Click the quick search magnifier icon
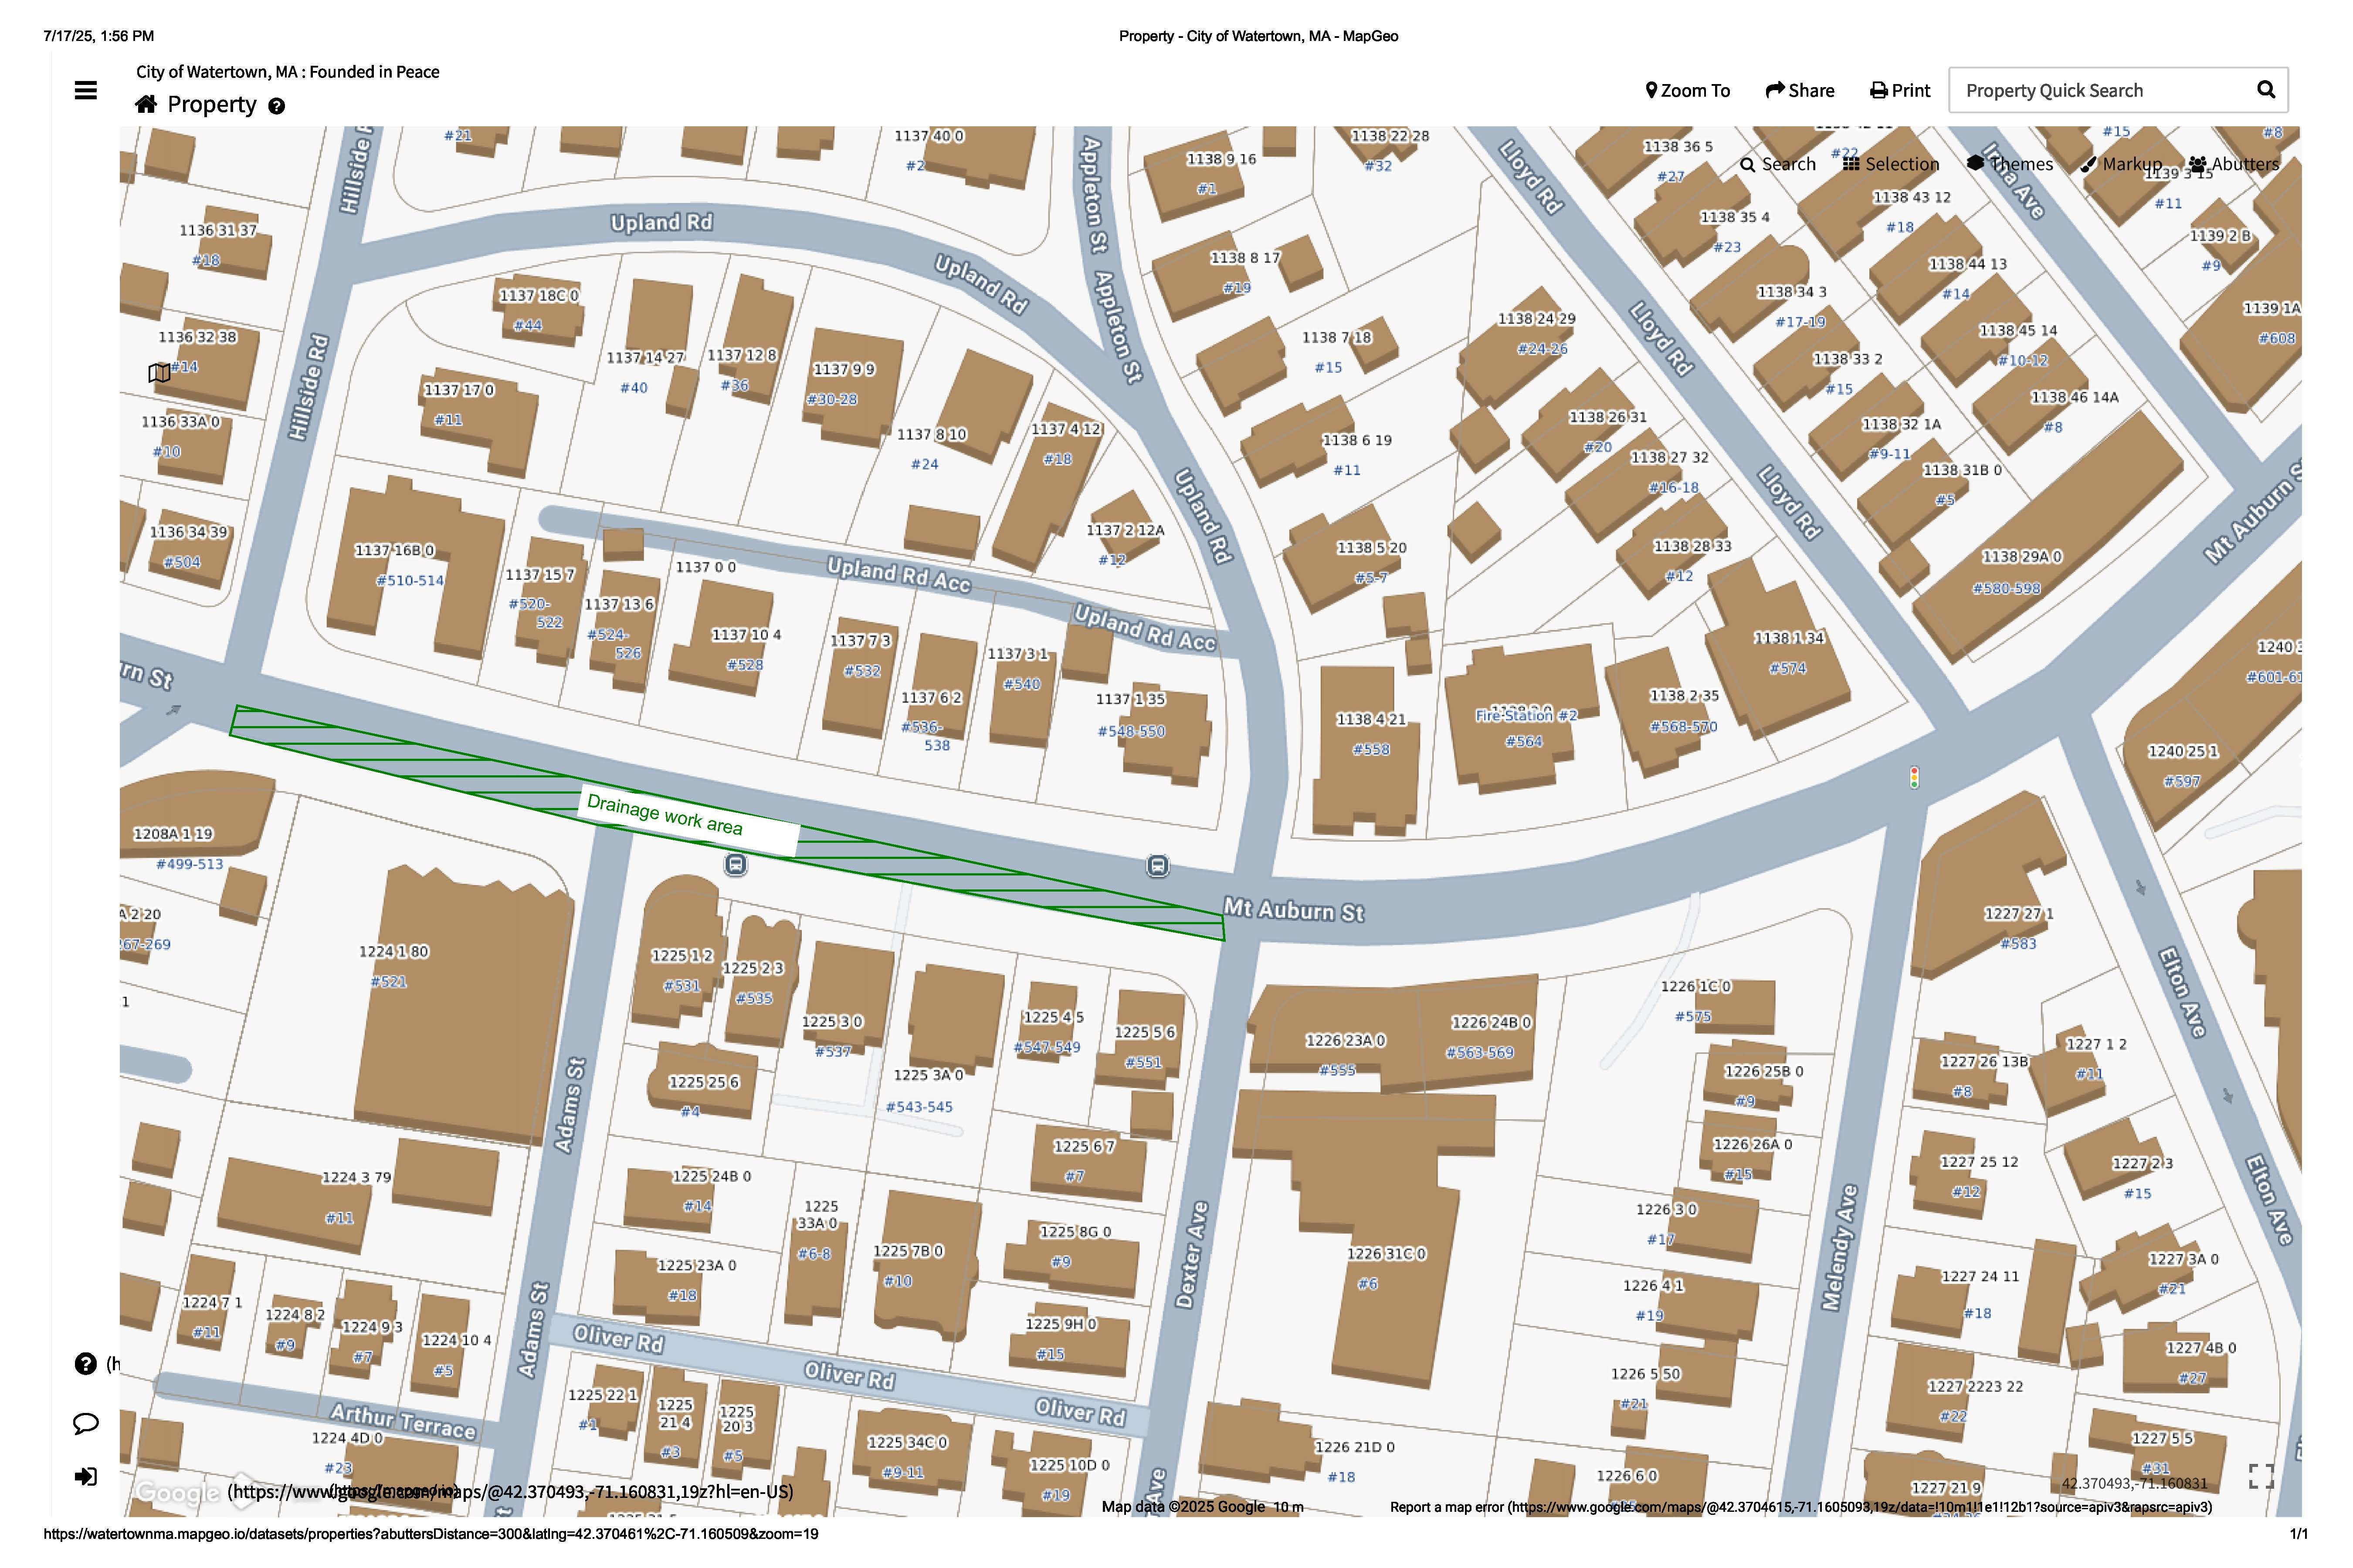This screenshot has width=2353, height=1568. [x=2266, y=90]
